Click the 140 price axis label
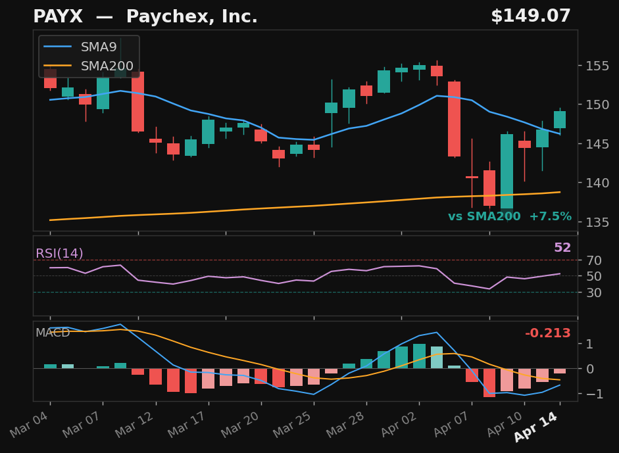This screenshot has width=619, height=453. [x=597, y=183]
